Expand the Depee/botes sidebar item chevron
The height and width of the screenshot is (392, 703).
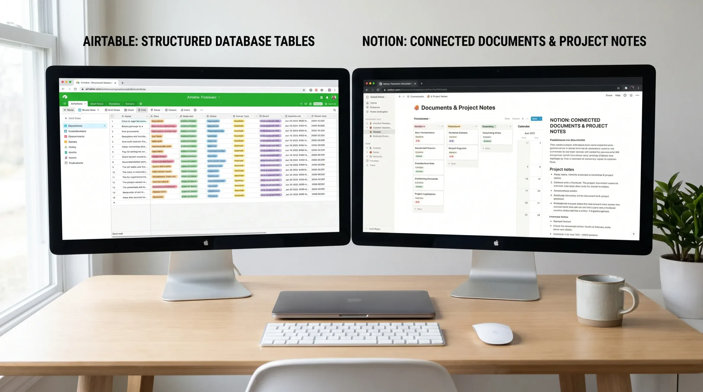[x=104, y=126]
